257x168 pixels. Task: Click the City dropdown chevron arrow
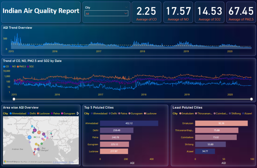[125, 13]
